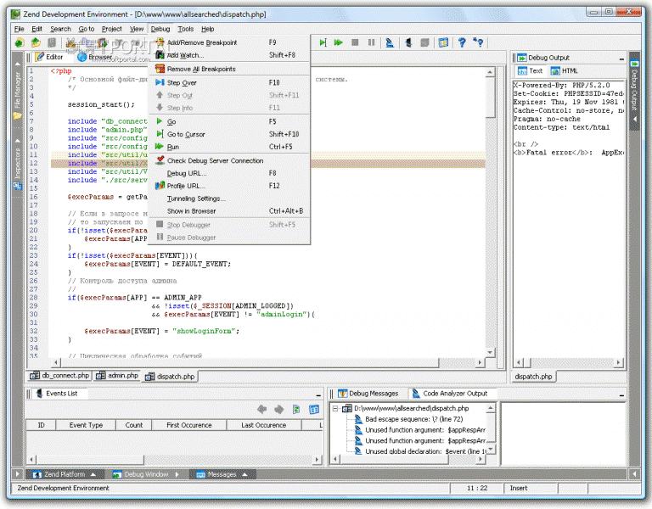652x509 pixels.
Task: Open the Project menu
Action: [111, 29]
